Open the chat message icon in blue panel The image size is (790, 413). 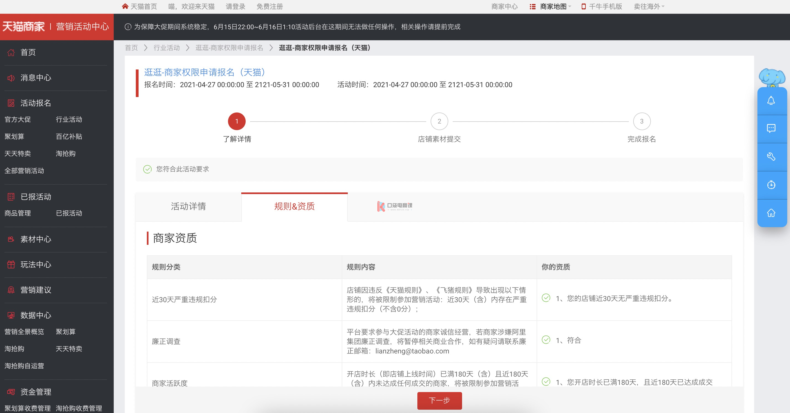(771, 128)
